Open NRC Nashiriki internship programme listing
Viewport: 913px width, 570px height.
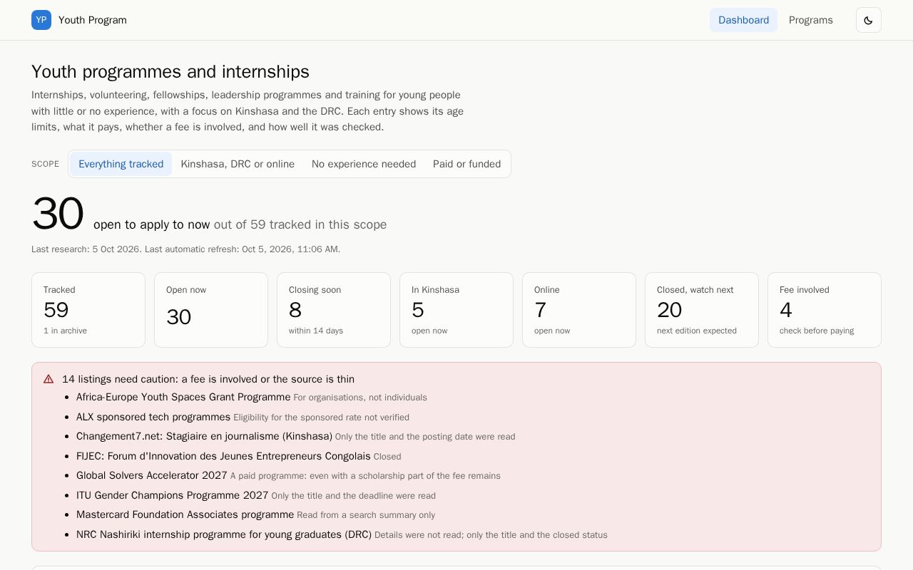(x=224, y=534)
